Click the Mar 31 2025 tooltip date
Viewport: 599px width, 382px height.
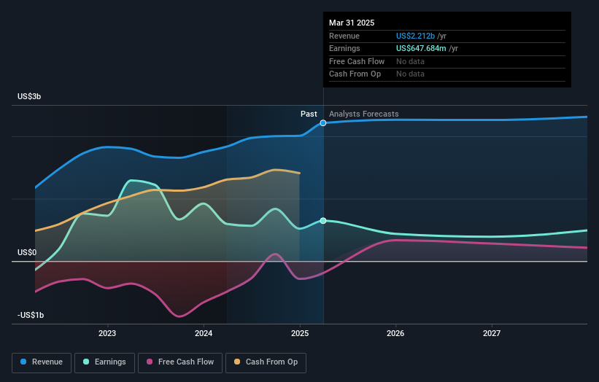[352, 23]
